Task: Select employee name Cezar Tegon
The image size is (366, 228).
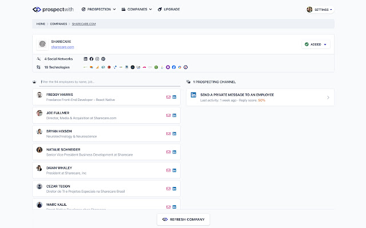Action: click(x=58, y=186)
